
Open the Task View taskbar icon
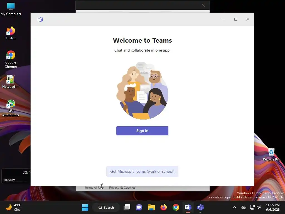pos(127,207)
